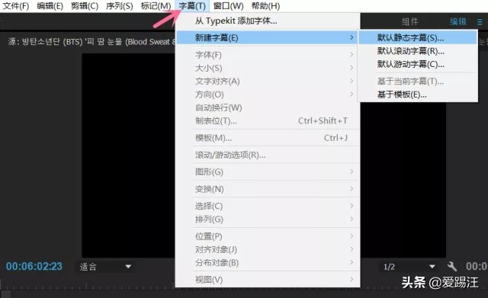Expand the 大小(S) submenu

[268, 68]
